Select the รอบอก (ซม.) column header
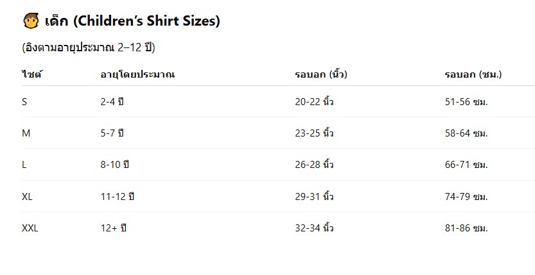535x275 pixels. (473, 74)
